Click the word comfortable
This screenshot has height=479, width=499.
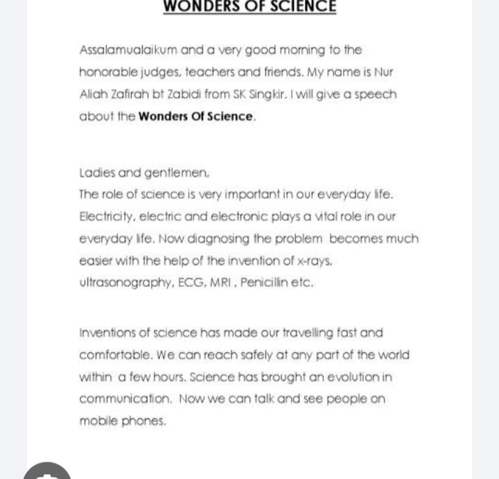pos(116,355)
